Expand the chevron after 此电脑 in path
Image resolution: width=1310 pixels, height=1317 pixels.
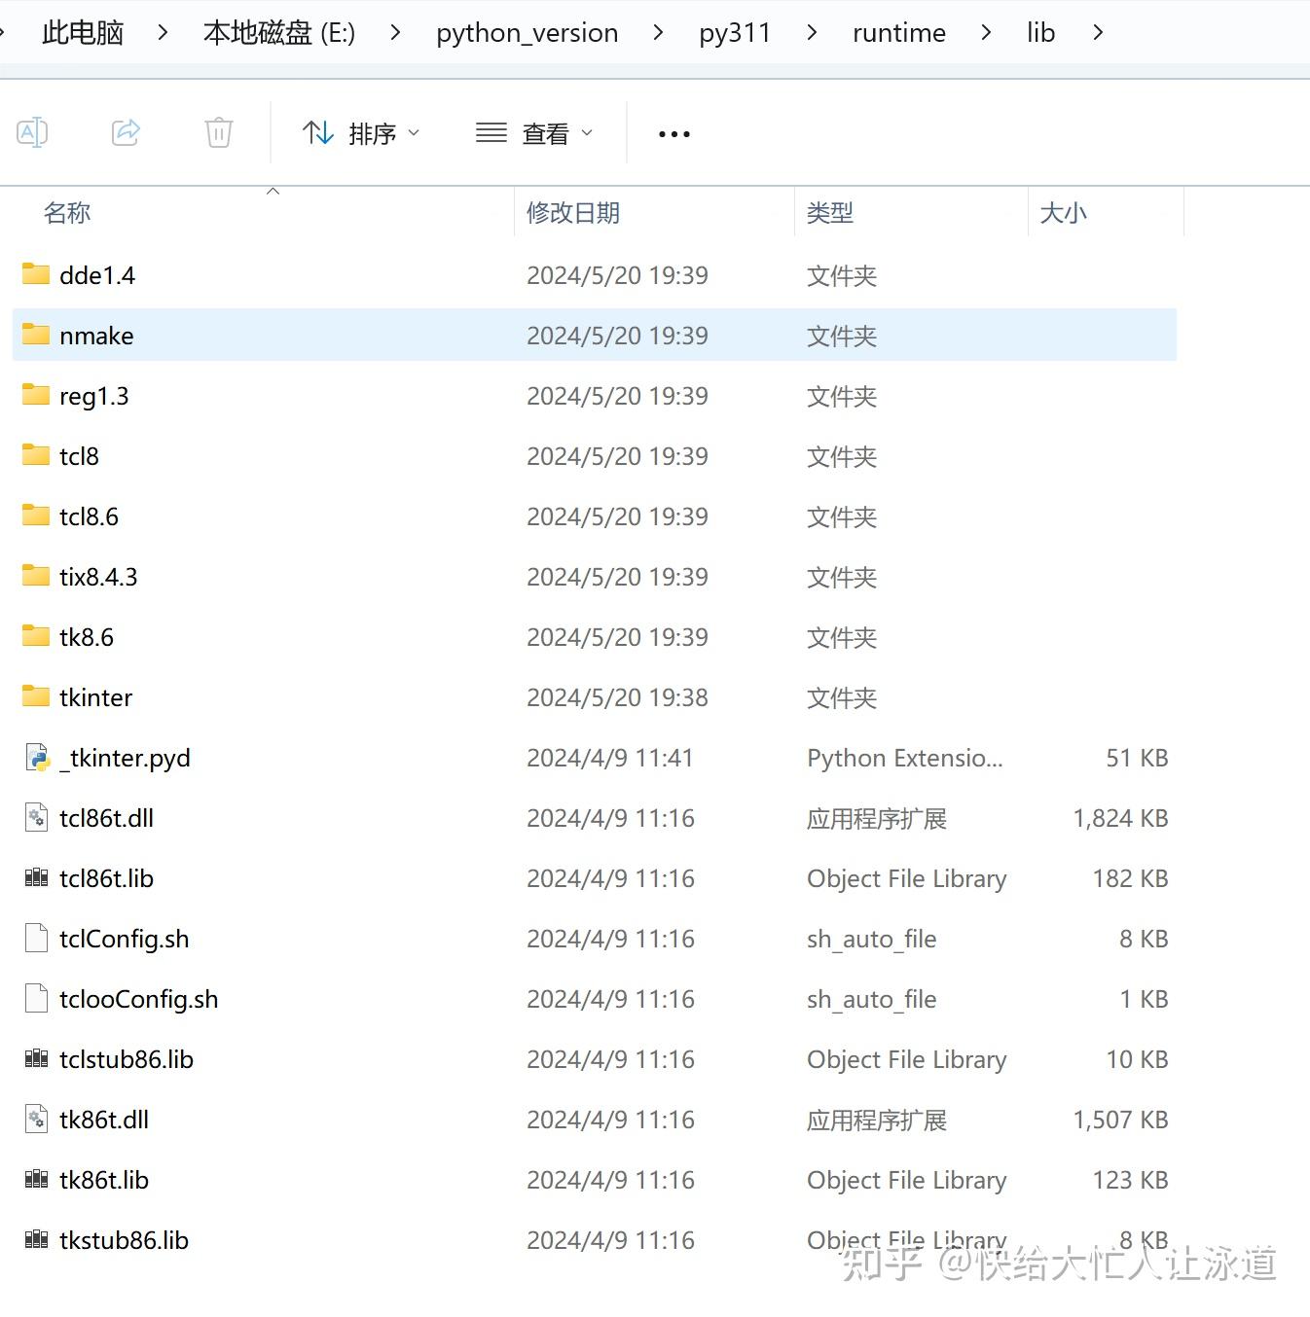tap(163, 33)
